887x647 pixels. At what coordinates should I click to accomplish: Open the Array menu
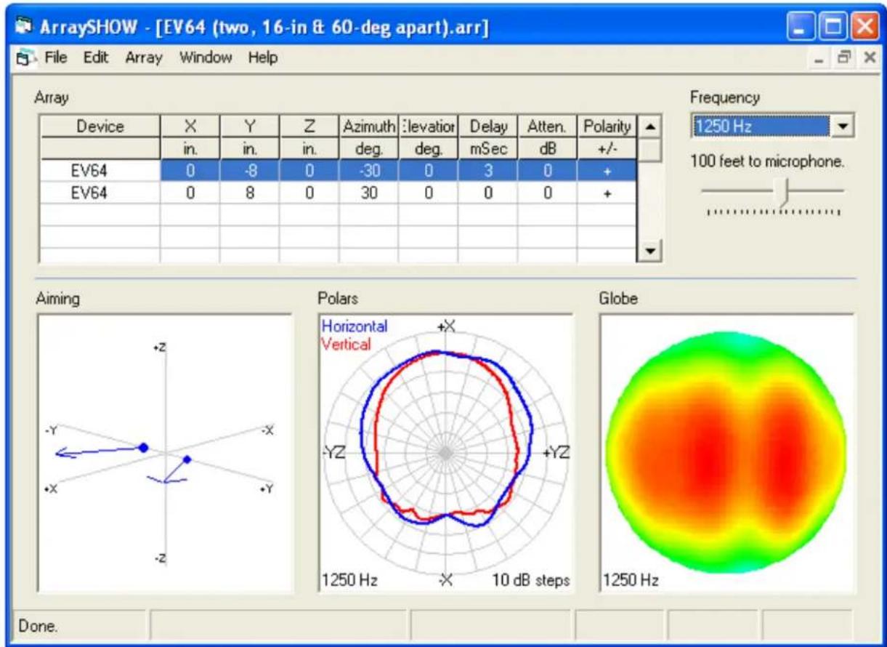click(143, 57)
